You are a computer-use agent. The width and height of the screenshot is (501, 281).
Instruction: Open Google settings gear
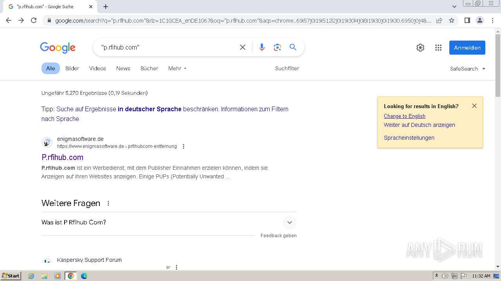(x=420, y=48)
